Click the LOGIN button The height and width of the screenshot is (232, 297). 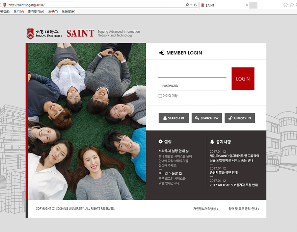[x=243, y=79]
